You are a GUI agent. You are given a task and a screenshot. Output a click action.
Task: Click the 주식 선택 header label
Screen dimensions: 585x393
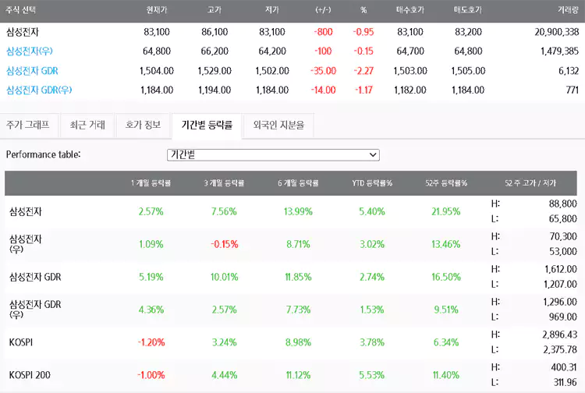click(x=21, y=10)
